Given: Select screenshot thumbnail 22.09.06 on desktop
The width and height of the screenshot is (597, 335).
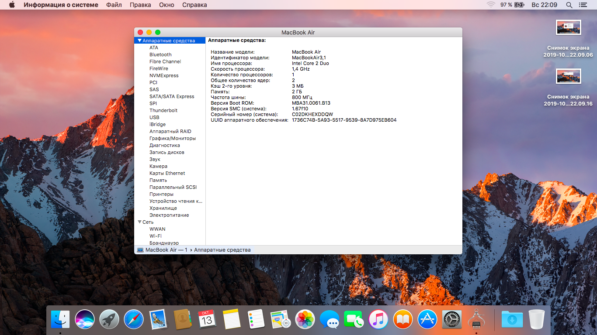Looking at the screenshot, I should point(568,27).
